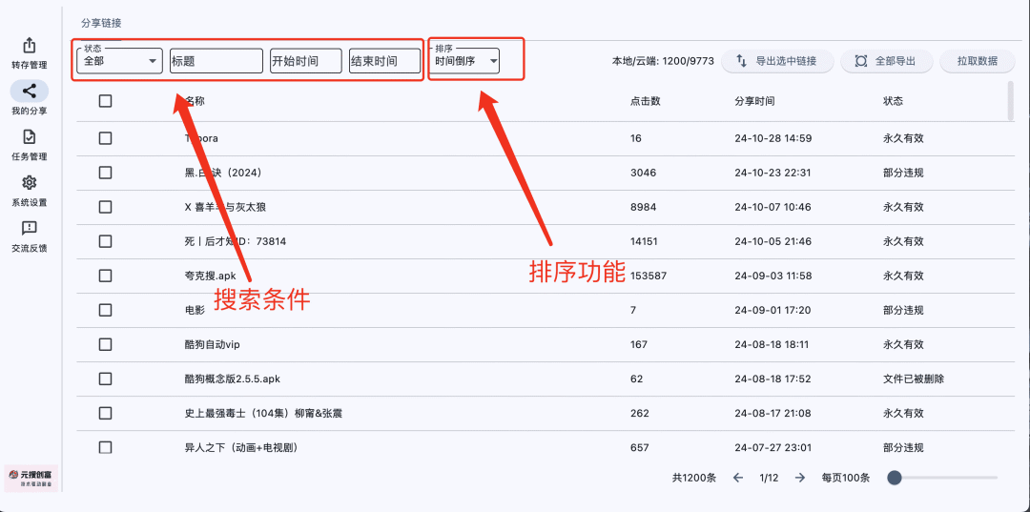Go to previous page arrow
Viewport: 1030px width, 512px height.
(737, 478)
